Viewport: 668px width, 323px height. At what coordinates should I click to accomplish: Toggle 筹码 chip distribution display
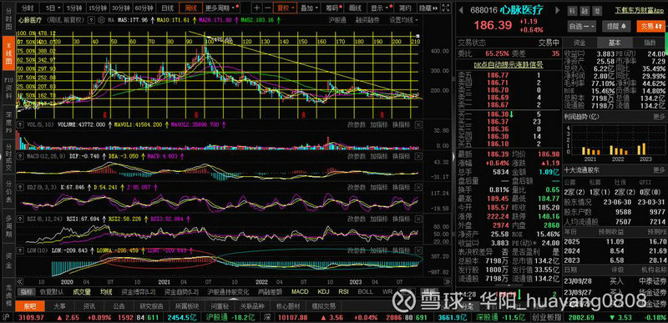click(332, 8)
